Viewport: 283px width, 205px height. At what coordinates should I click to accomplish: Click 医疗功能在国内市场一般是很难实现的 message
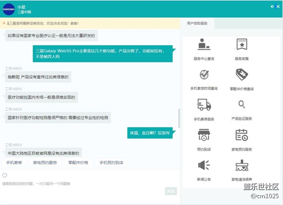click(41, 97)
